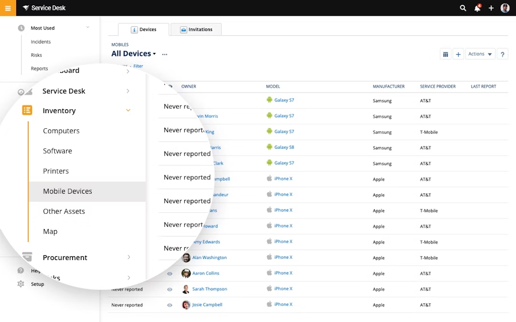Click the iPhone X model link on Amy Edwards row
The image size is (516, 322).
(x=283, y=241)
